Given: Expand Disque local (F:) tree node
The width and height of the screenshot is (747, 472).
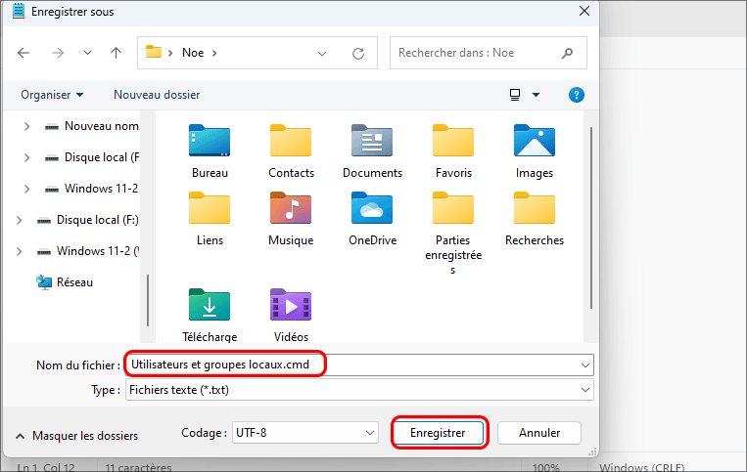Looking at the screenshot, I should tap(20, 220).
